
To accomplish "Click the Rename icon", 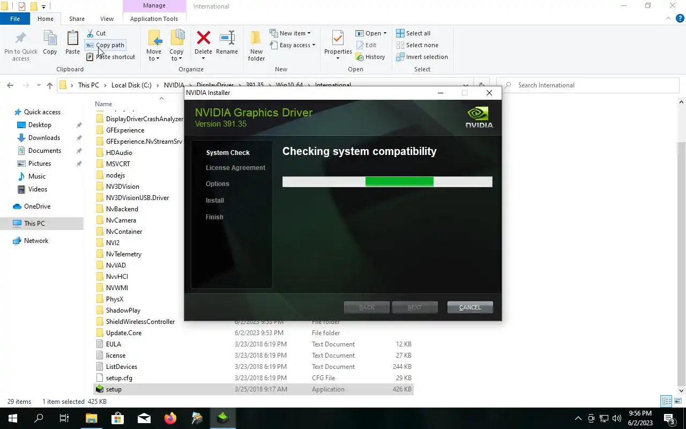I will pos(227,38).
